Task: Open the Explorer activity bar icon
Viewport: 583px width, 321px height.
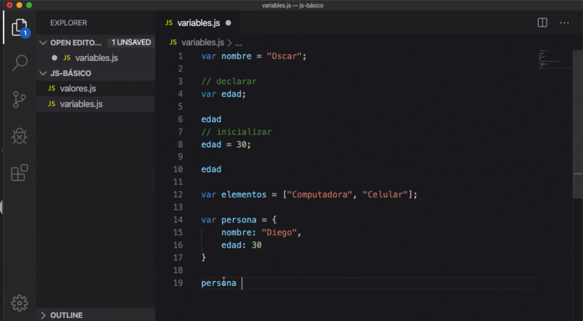Action: (20, 28)
